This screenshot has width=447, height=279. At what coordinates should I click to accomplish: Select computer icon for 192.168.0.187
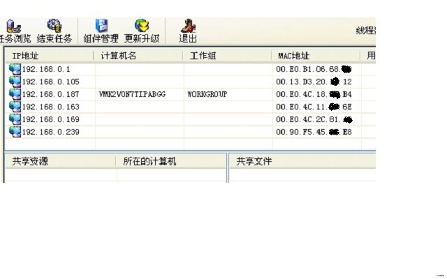click(15, 94)
